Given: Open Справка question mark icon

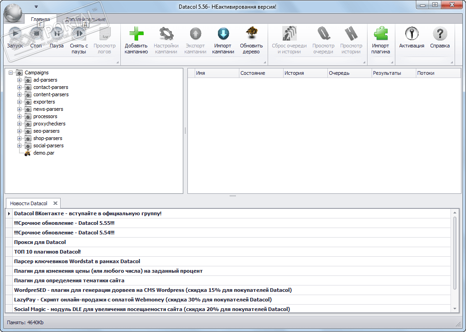Looking at the screenshot, I should click(440, 34).
